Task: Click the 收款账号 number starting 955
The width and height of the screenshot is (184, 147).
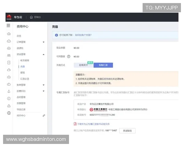Action: 102,115
